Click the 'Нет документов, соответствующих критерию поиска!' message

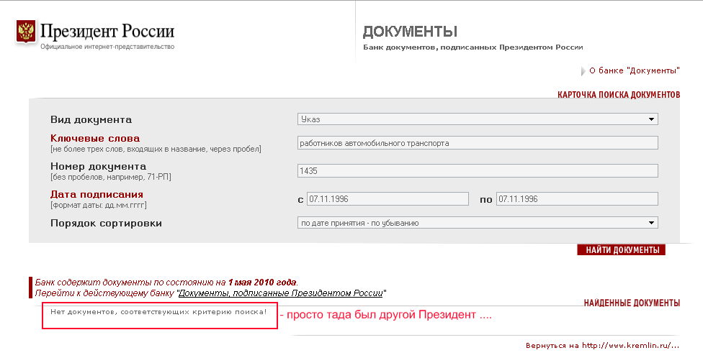pyautogui.click(x=158, y=312)
